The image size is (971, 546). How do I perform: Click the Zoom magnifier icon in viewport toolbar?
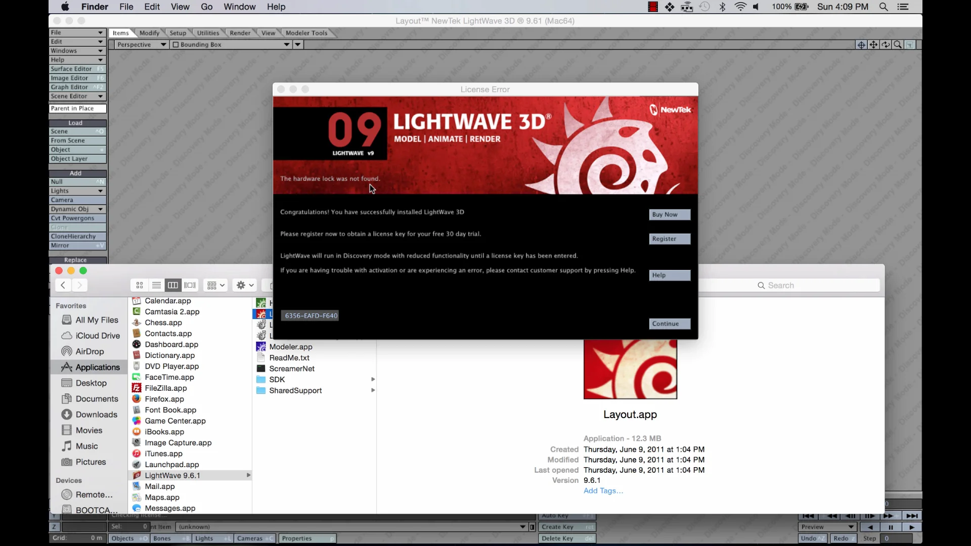[897, 45]
